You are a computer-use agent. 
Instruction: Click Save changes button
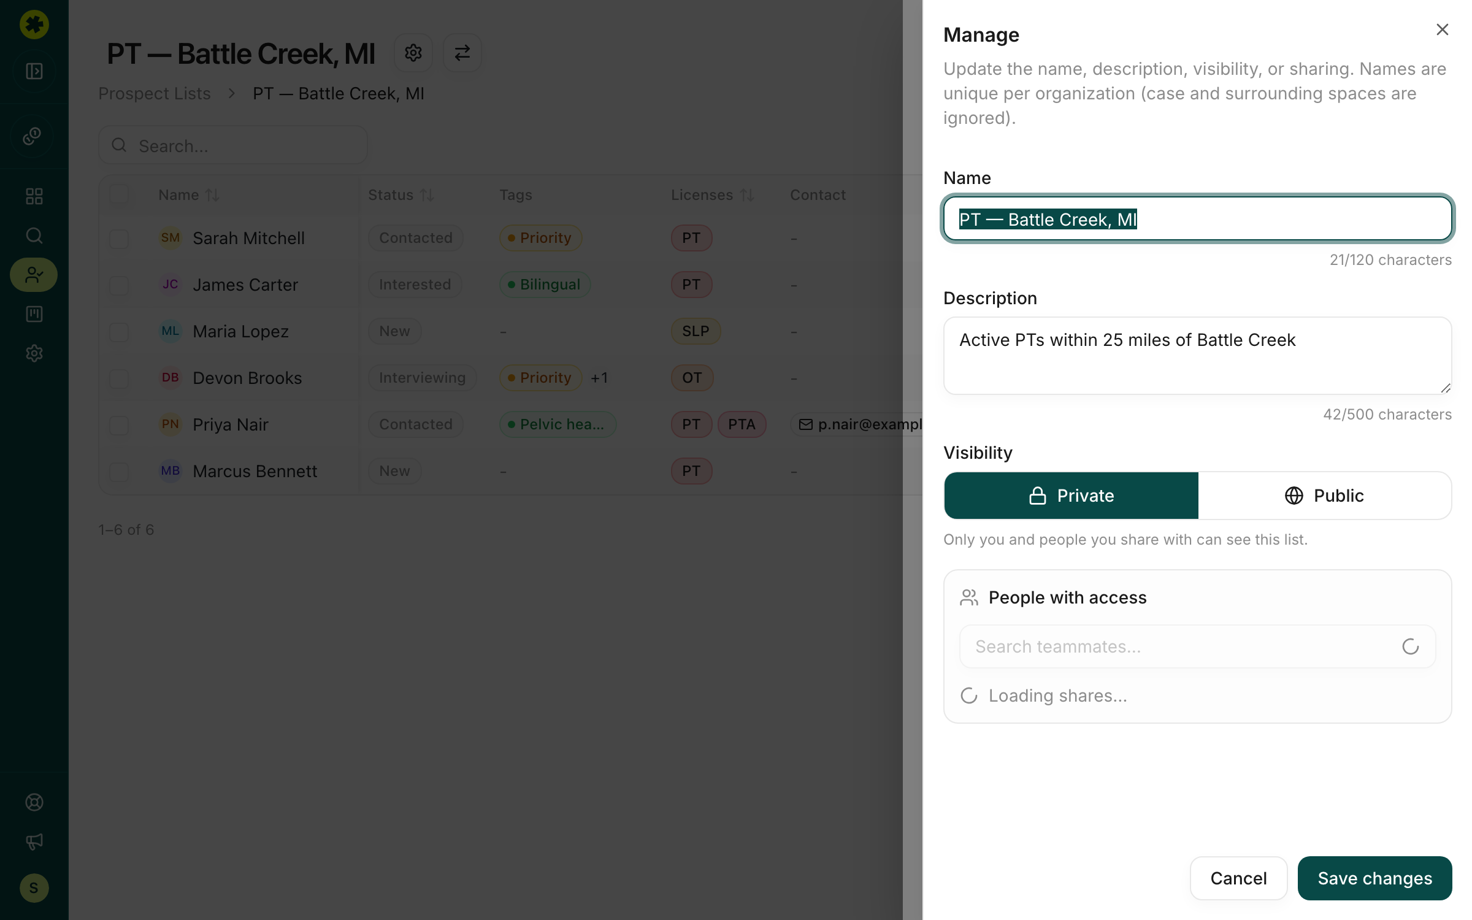(x=1374, y=878)
